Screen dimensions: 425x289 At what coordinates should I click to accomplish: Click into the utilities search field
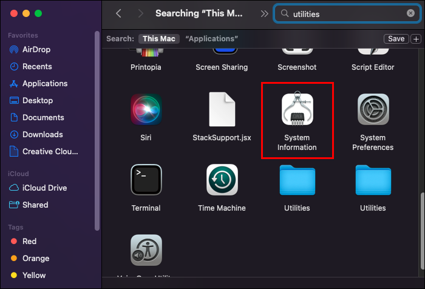click(347, 13)
